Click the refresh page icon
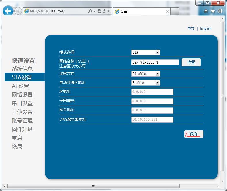Image resolution: width=227 pixels, height=191 pixels. click(104, 11)
